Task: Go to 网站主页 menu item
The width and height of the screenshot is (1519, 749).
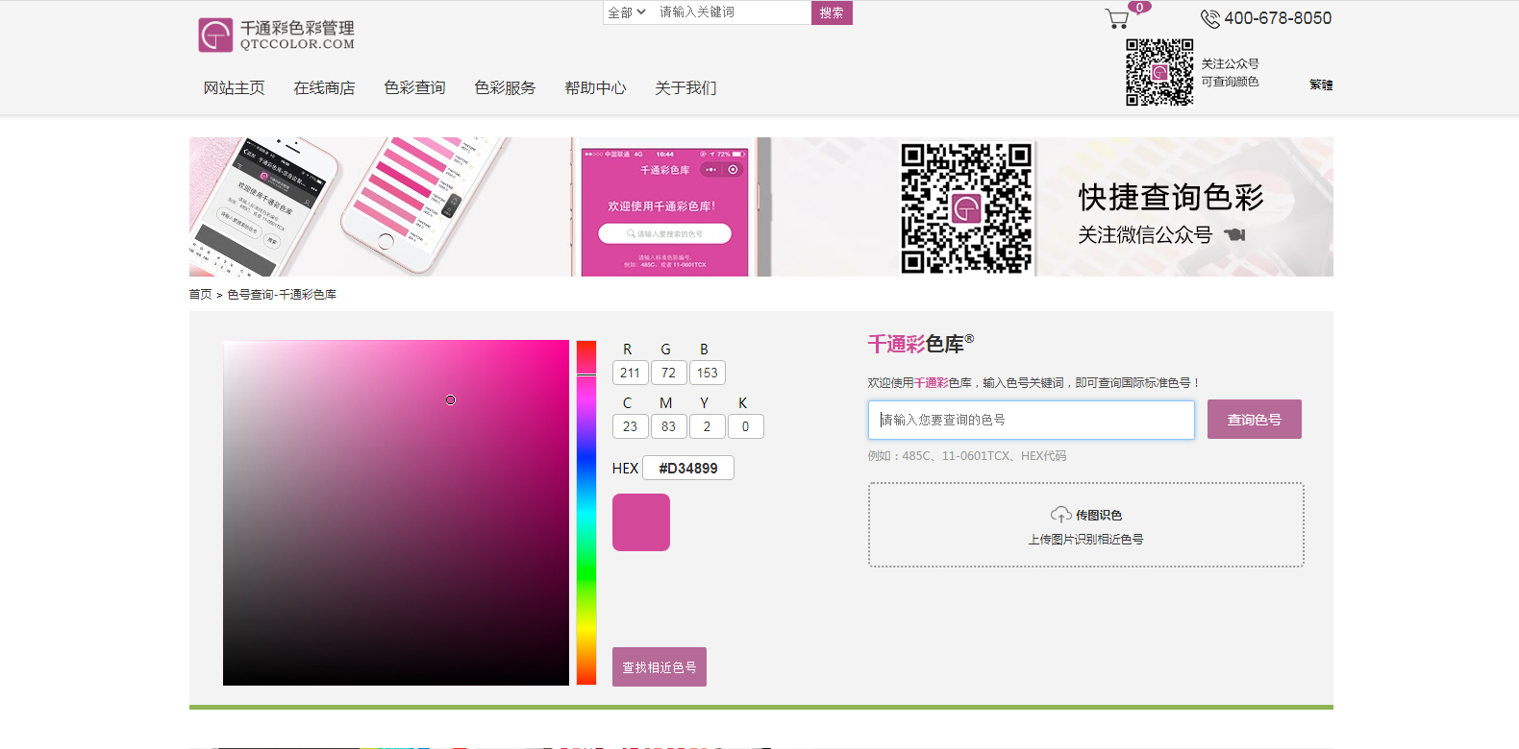Action: point(234,87)
